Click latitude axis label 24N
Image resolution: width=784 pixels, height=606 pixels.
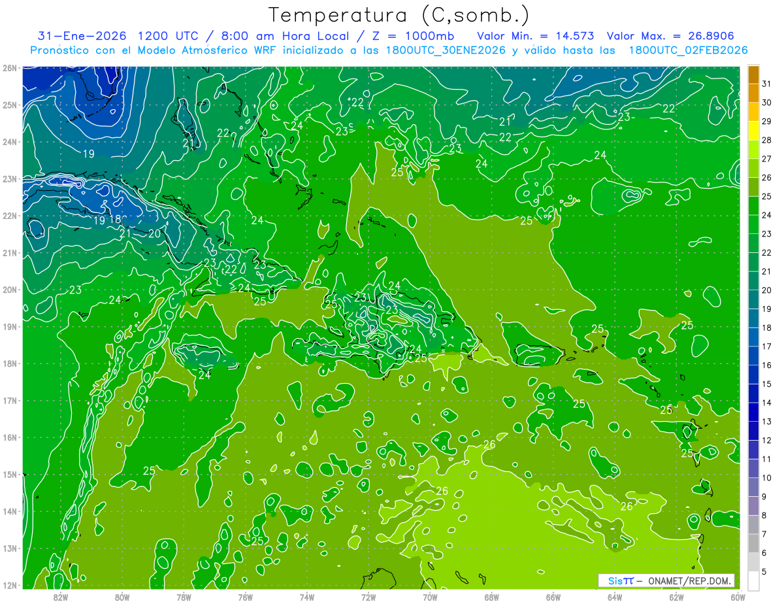(x=9, y=142)
